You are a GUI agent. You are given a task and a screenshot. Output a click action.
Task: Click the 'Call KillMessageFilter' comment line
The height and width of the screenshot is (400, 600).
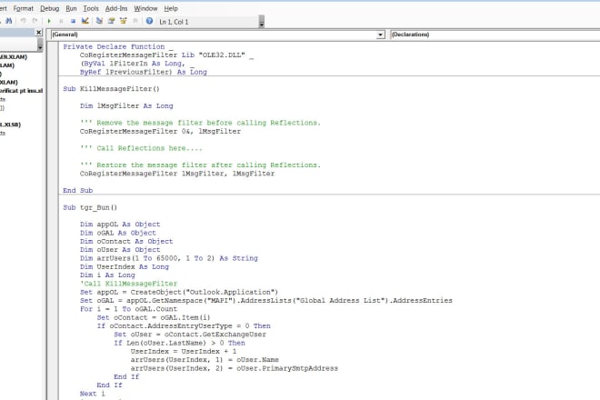pos(128,284)
